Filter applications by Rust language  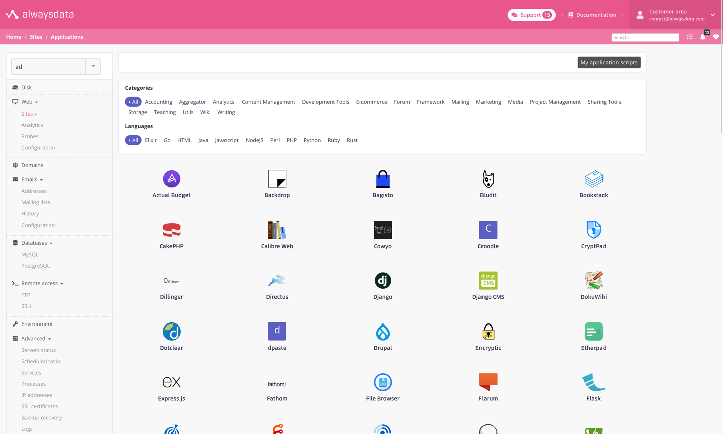pos(352,140)
